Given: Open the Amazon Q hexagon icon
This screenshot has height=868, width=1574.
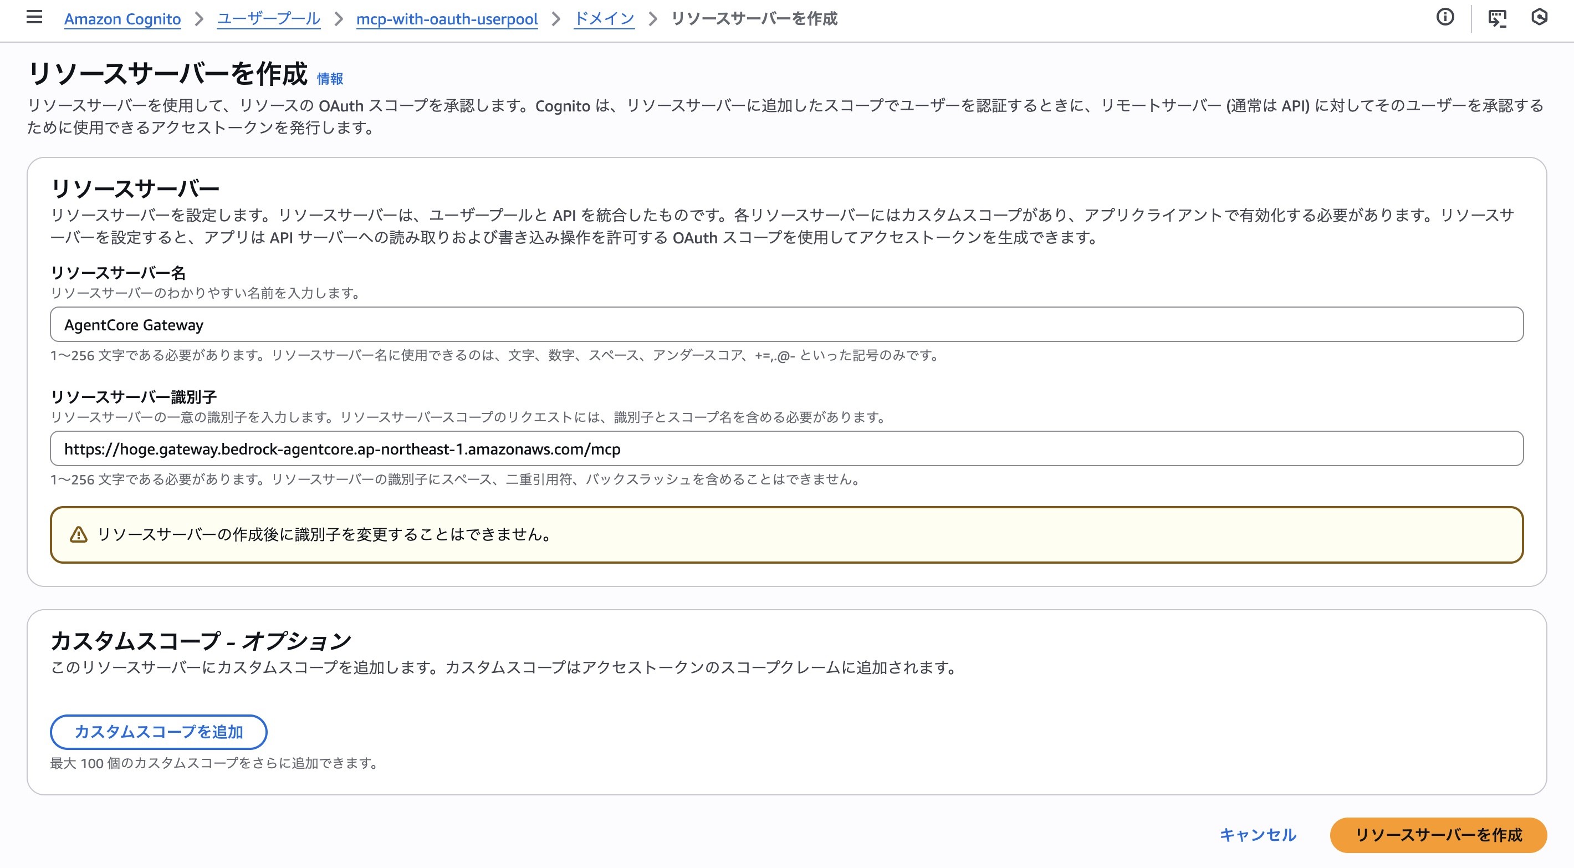Looking at the screenshot, I should coord(1539,17).
